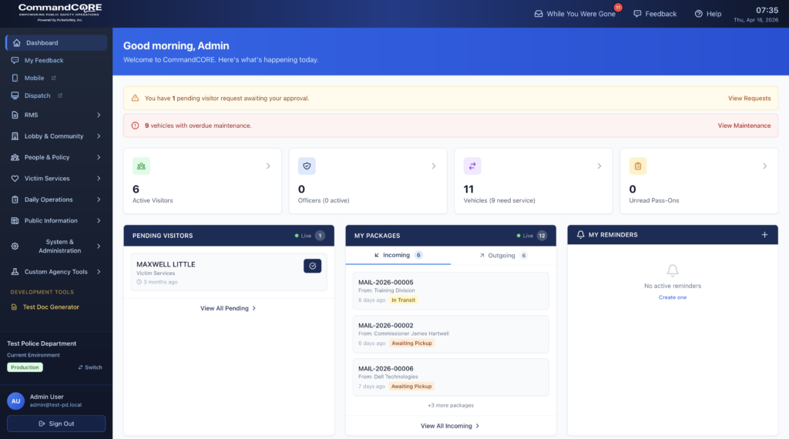
Task: Click the Help question mark icon
Action: click(698, 14)
